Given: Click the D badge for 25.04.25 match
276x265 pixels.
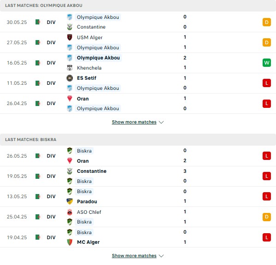Looking at the screenshot, I should point(267,217).
